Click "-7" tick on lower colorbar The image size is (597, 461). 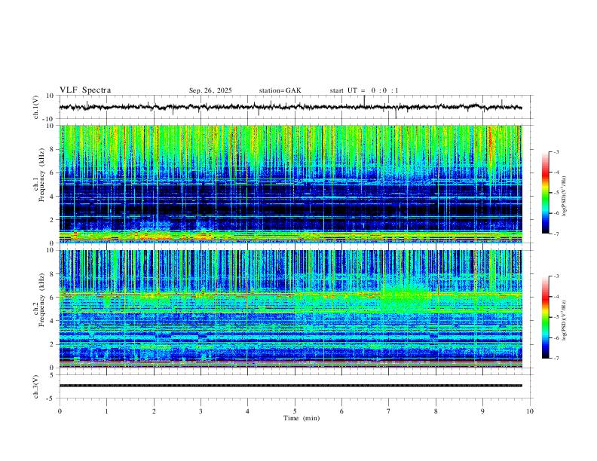pos(556,359)
